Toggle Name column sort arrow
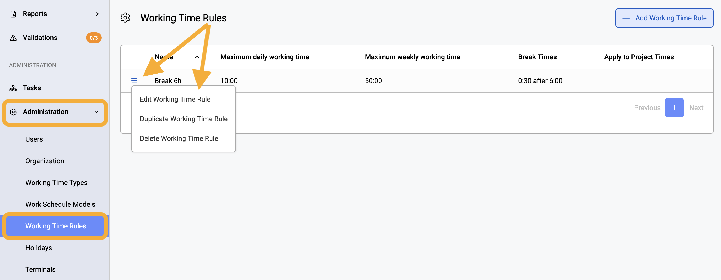Viewport: 721px width, 280px height. click(197, 57)
